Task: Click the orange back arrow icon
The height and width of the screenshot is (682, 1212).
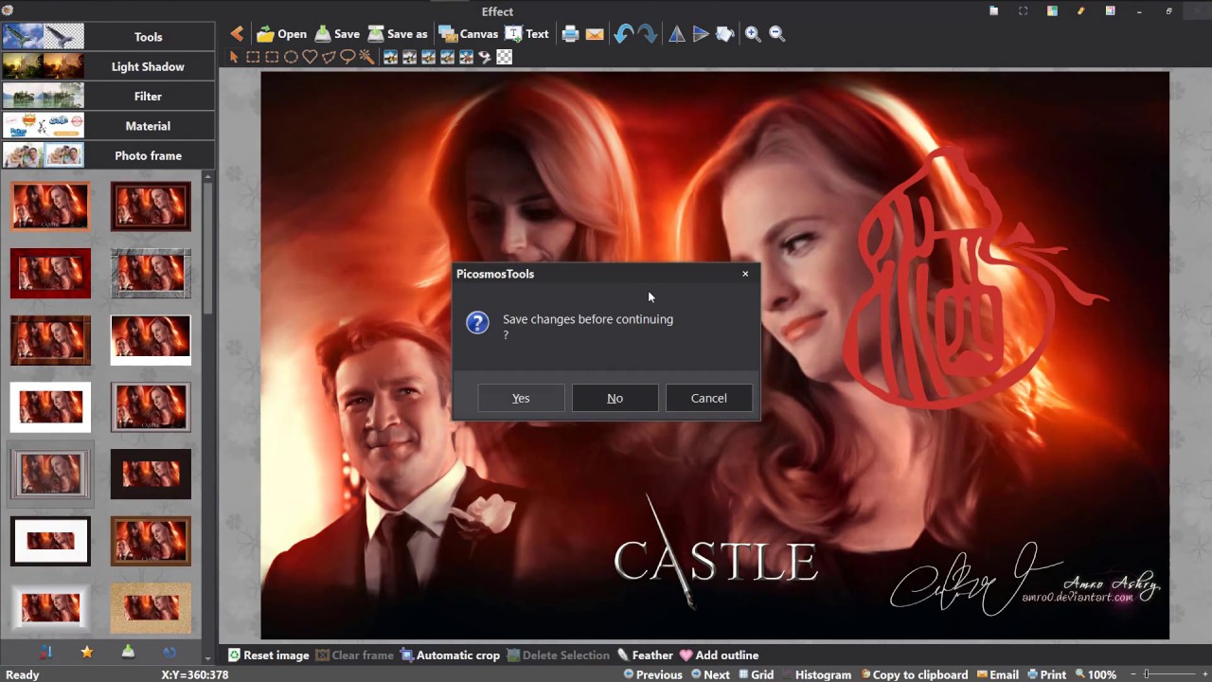Action: [x=237, y=34]
